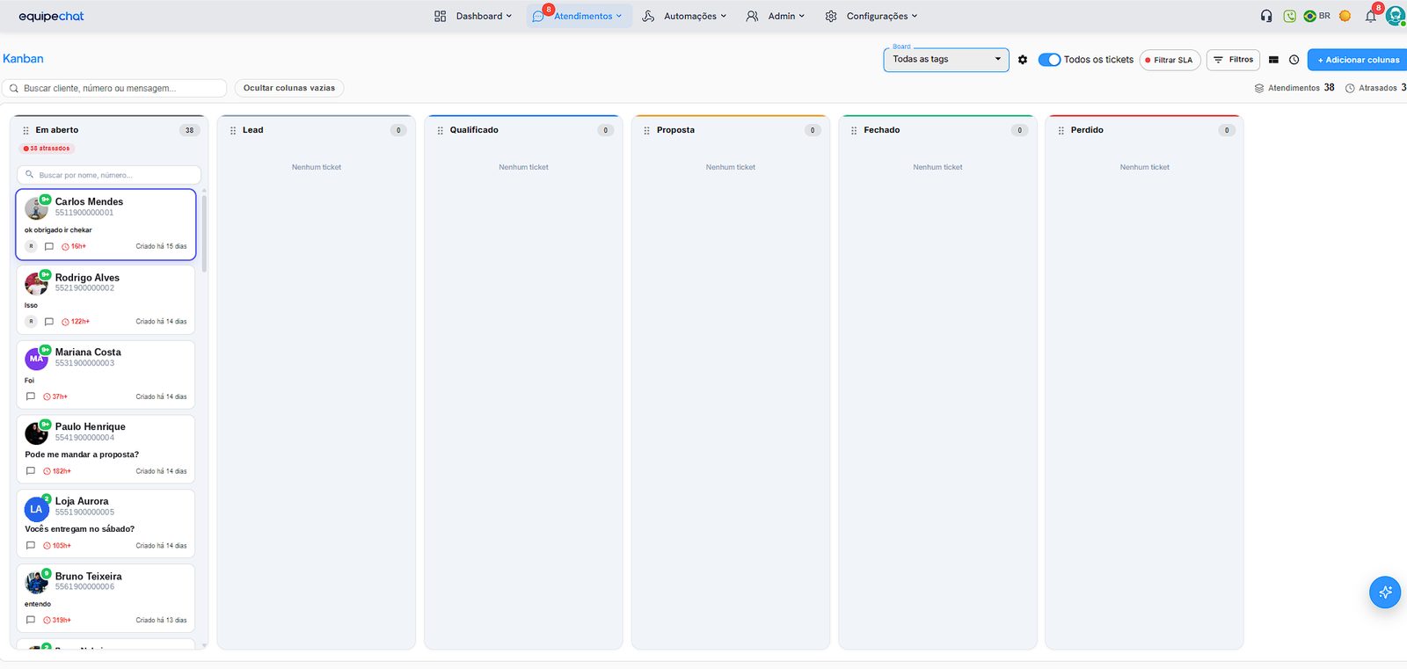Open the headset support icon

(x=1266, y=16)
